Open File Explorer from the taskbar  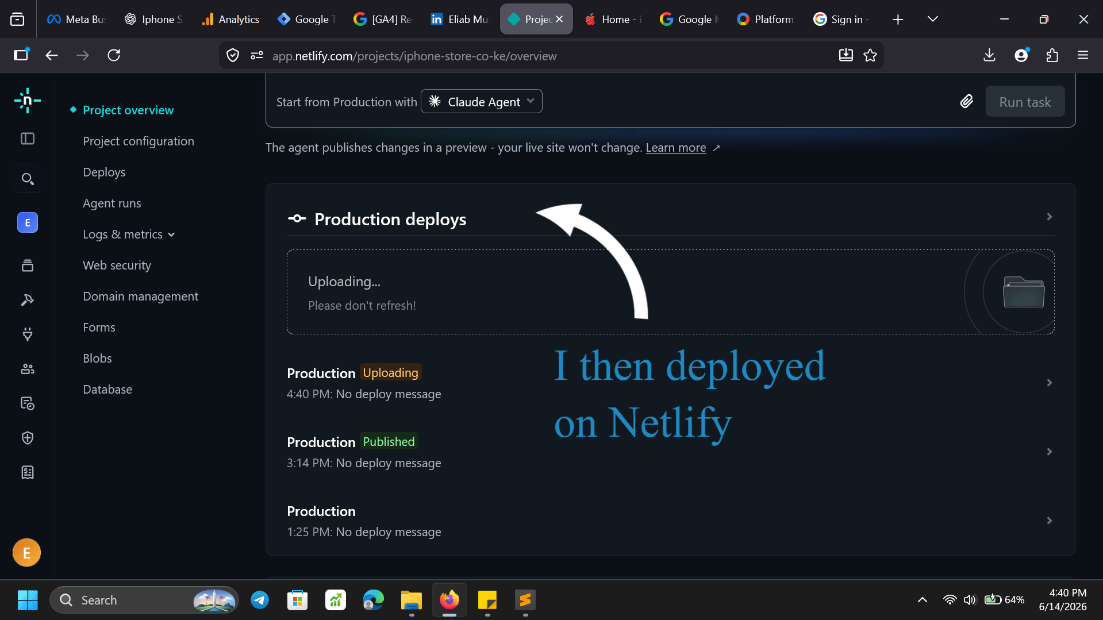click(412, 600)
